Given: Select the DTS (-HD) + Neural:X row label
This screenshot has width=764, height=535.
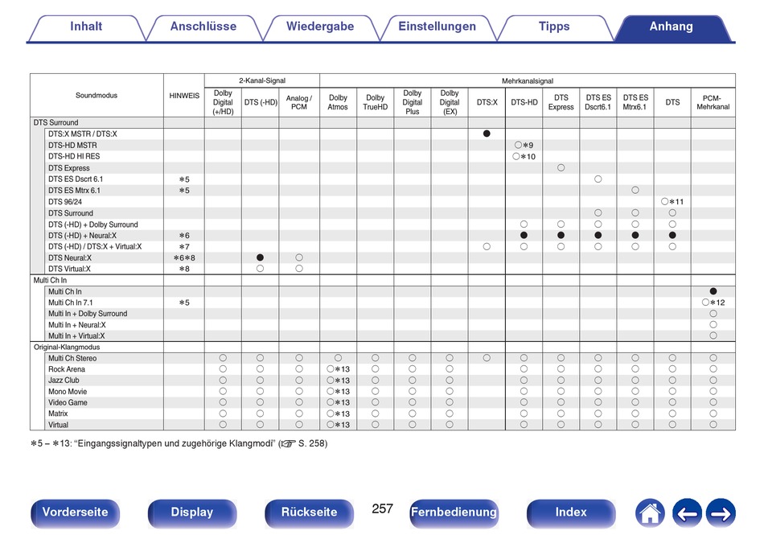Looking at the screenshot, I should pyautogui.click(x=82, y=236).
